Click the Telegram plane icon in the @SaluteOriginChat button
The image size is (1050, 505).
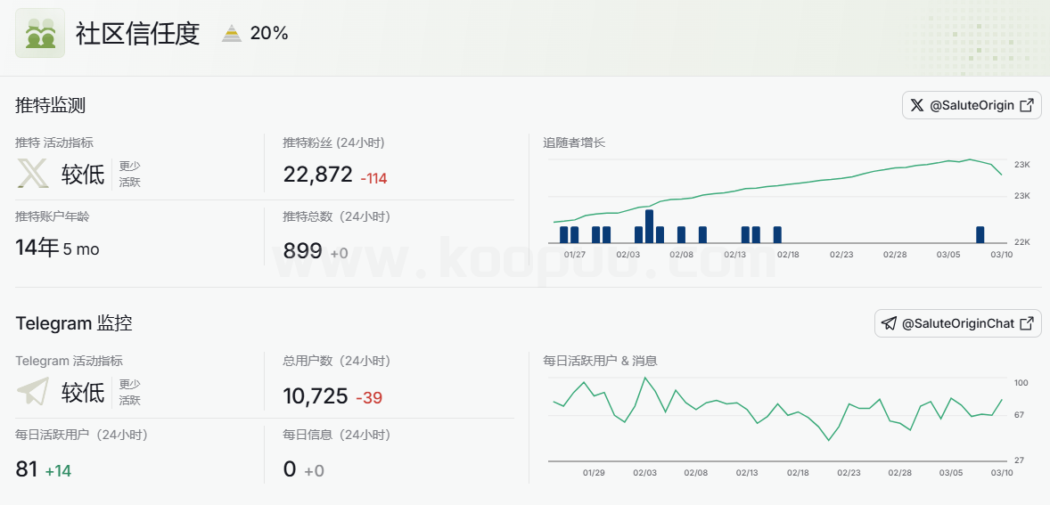889,323
